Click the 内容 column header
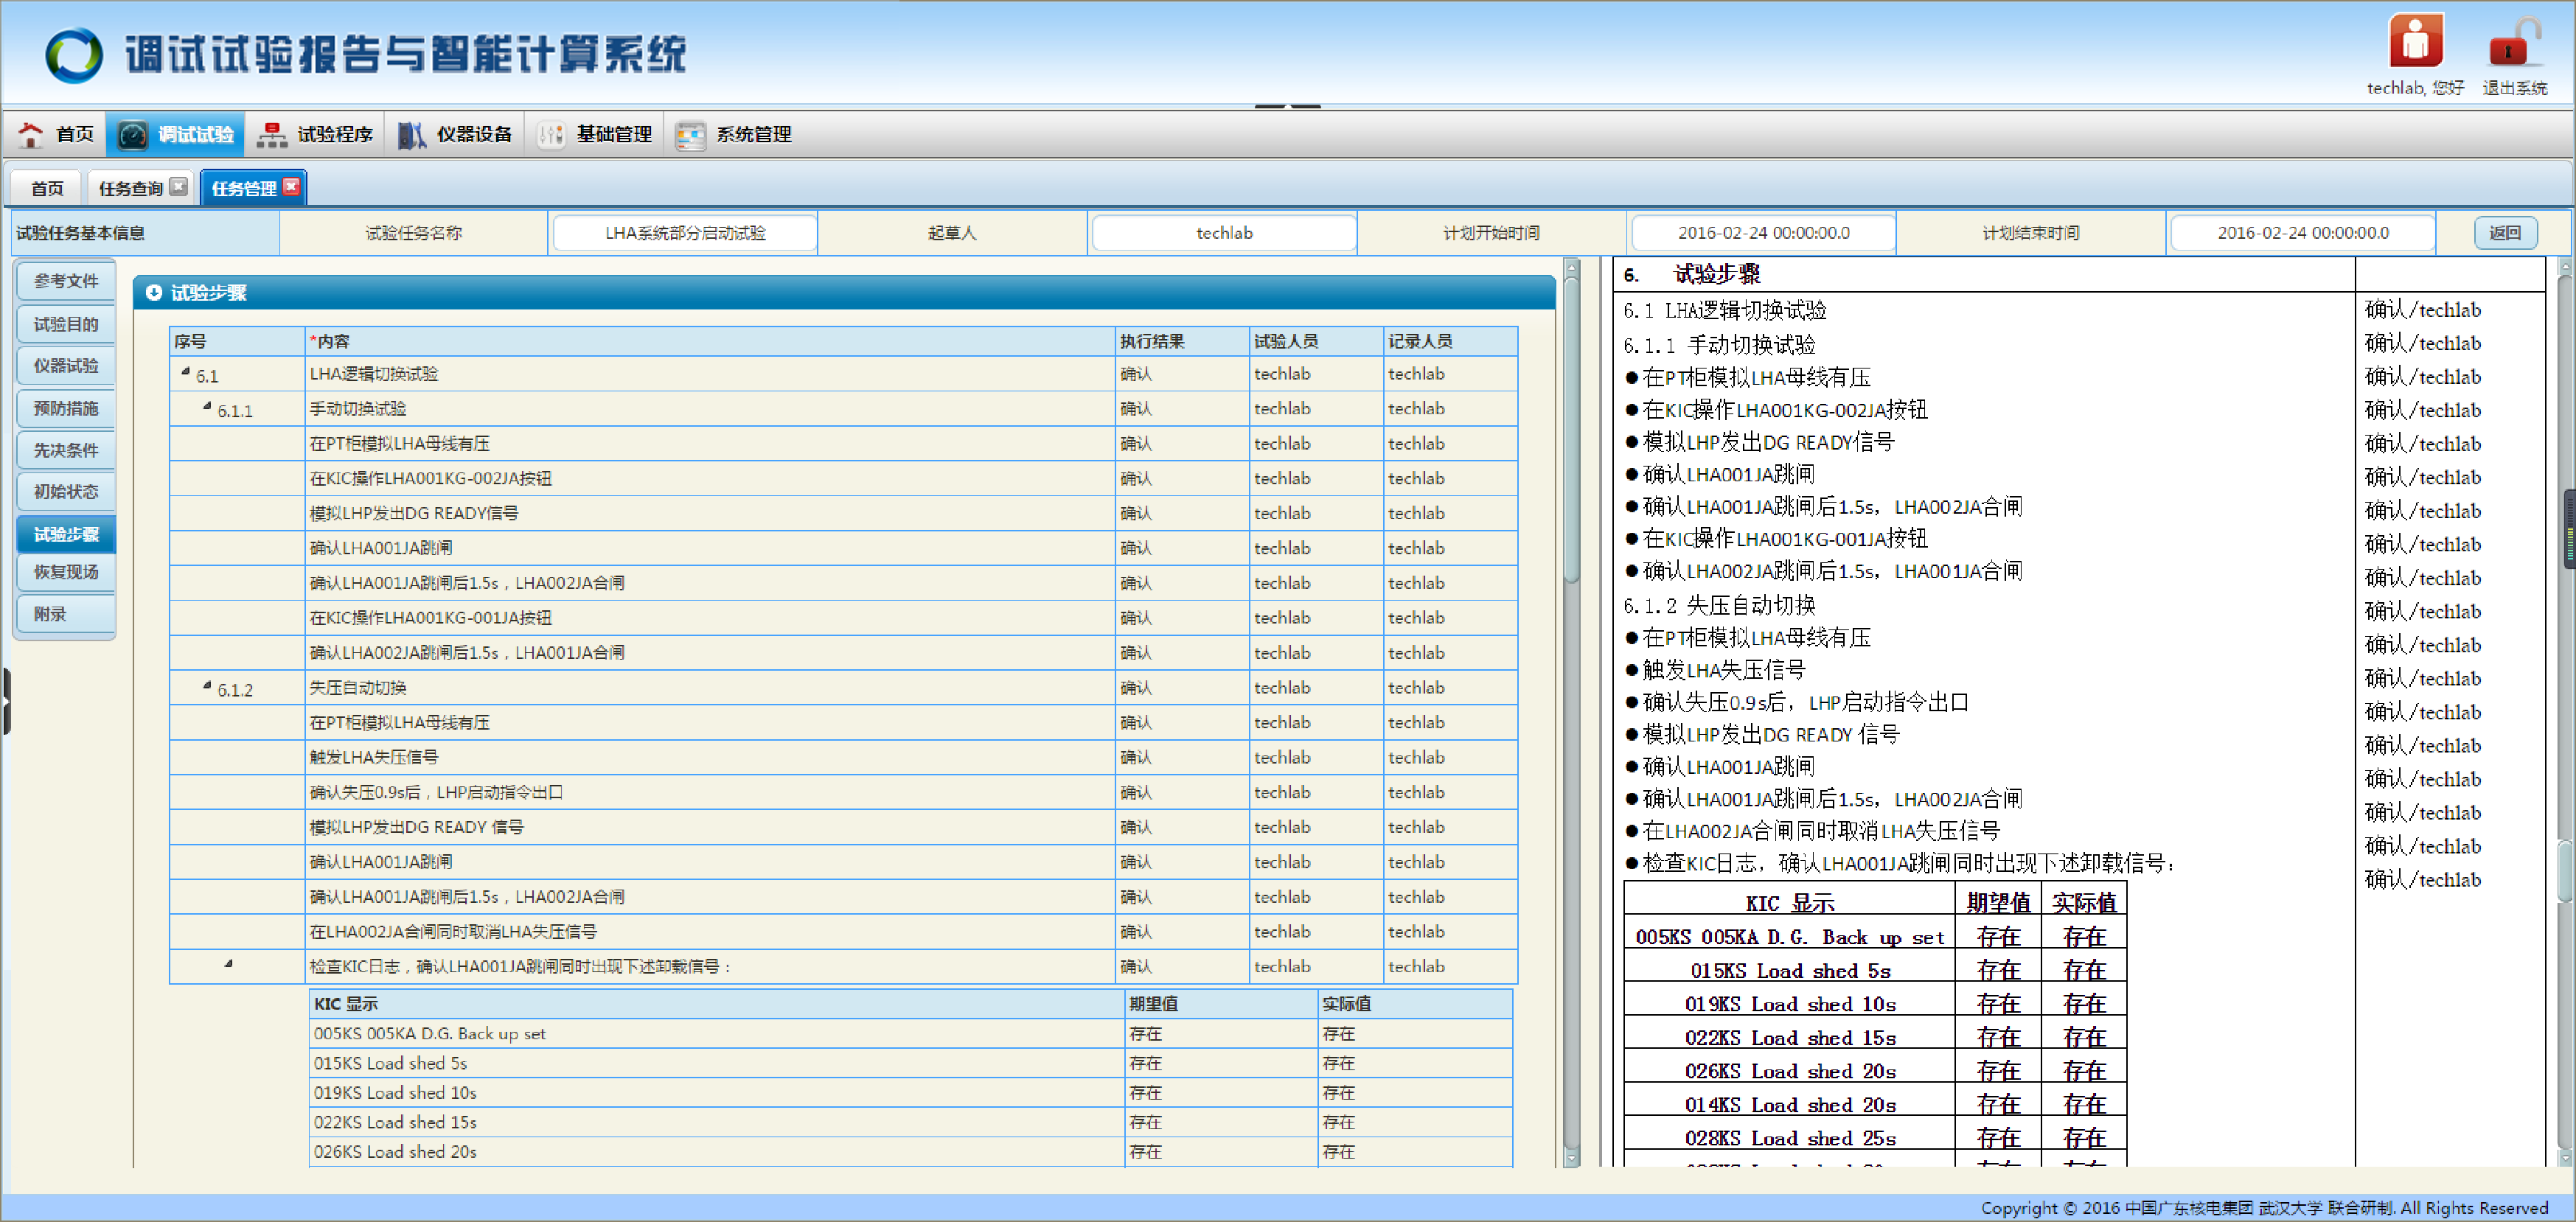Image resolution: width=2576 pixels, height=1222 pixels. point(710,341)
